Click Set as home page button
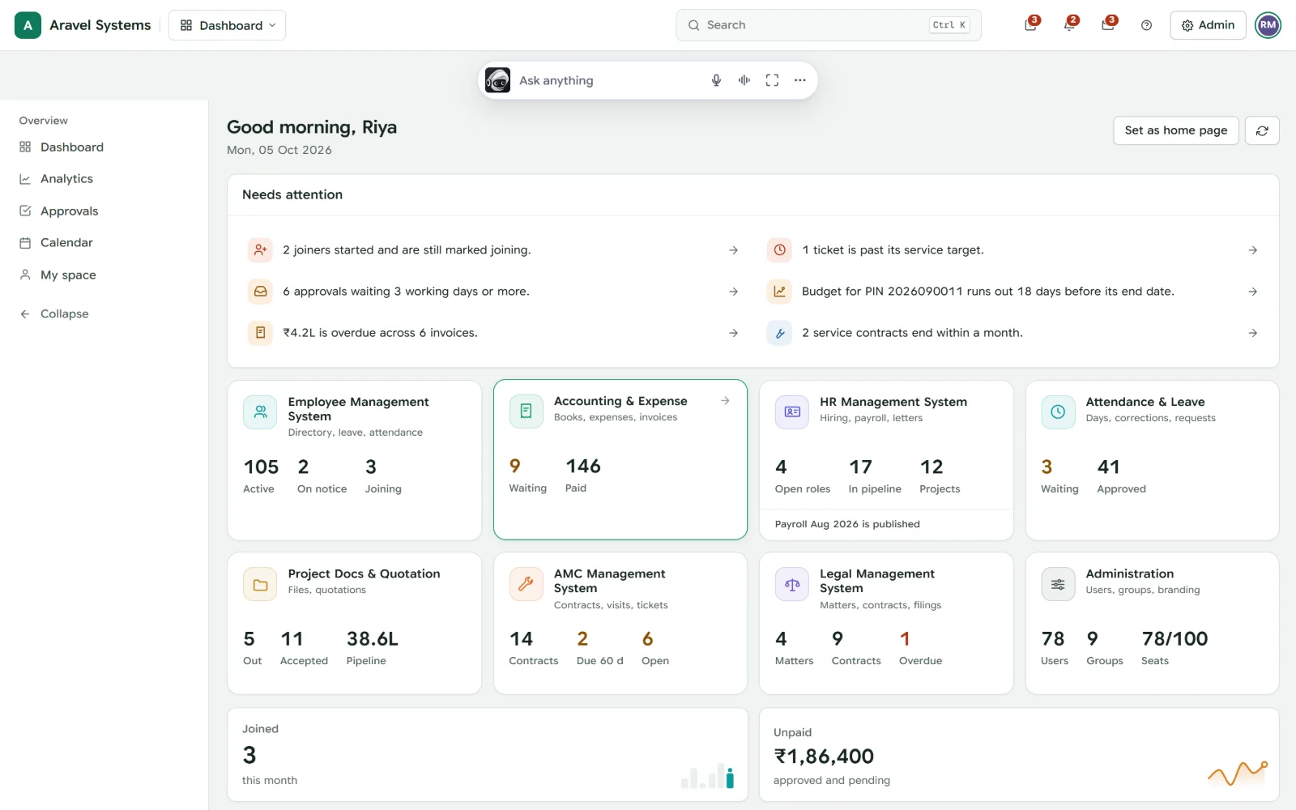This screenshot has height=810, width=1296. point(1175,130)
